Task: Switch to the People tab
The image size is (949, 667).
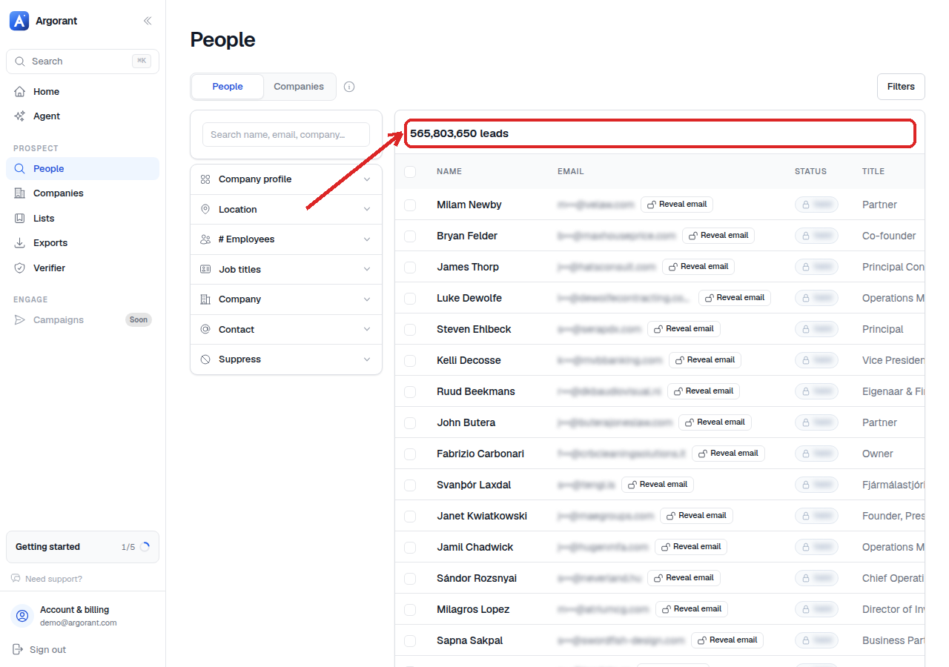Action: [x=228, y=87]
